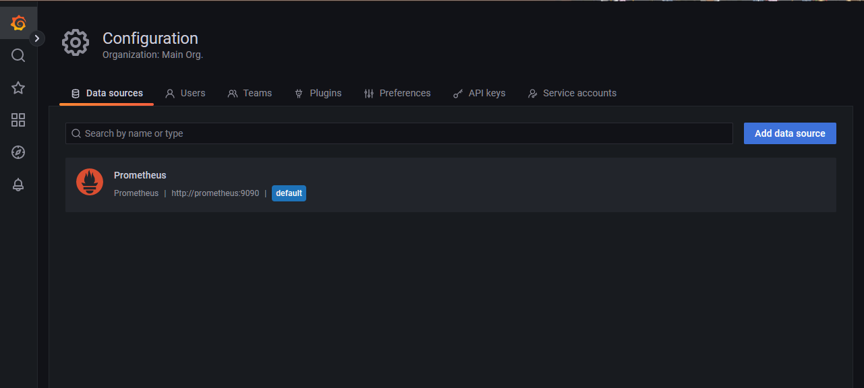Open the Prometheus data source entry
864x388 pixels.
click(x=140, y=175)
